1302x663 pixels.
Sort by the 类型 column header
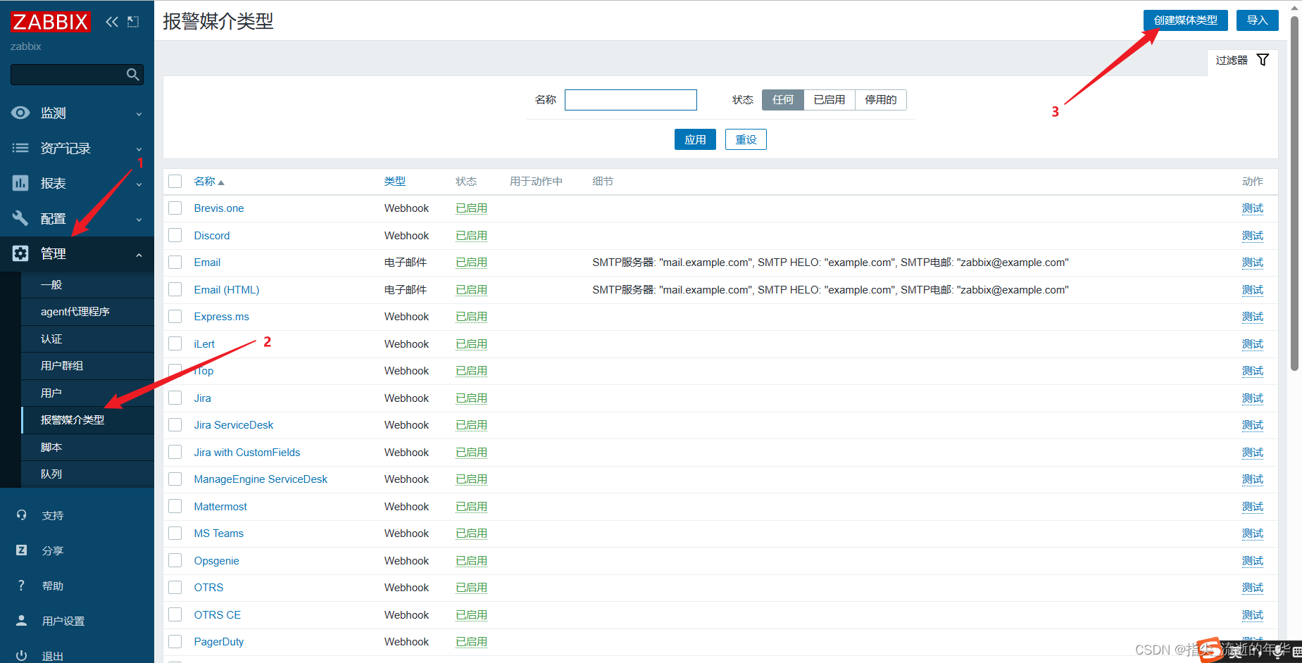click(x=394, y=182)
